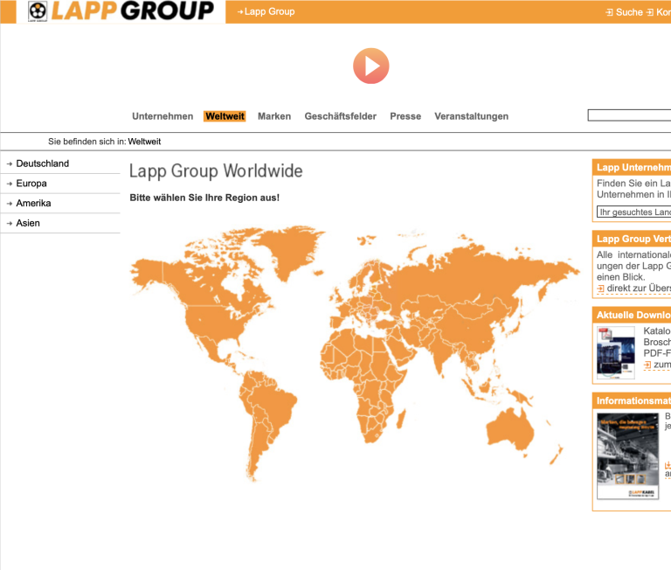Click the arrow icon beside Asien
The height and width of the screenshot is (570, 671).
coord(10,224)
